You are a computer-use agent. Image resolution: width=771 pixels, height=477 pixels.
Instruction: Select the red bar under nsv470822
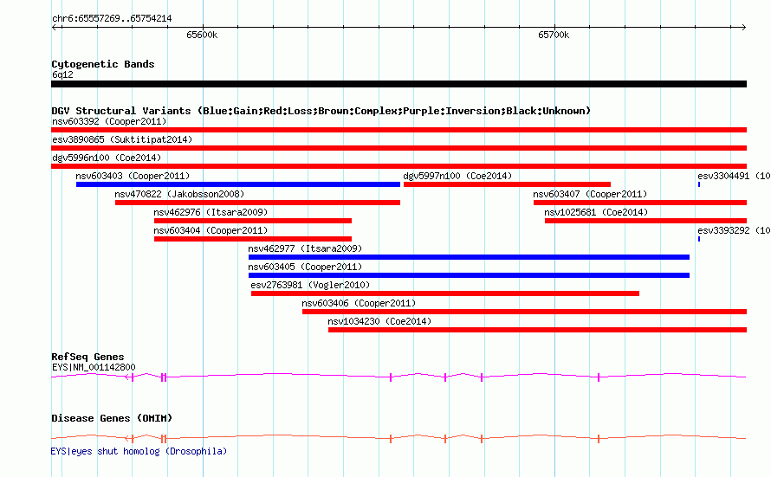pyautogui.click(x=257, y=203)
